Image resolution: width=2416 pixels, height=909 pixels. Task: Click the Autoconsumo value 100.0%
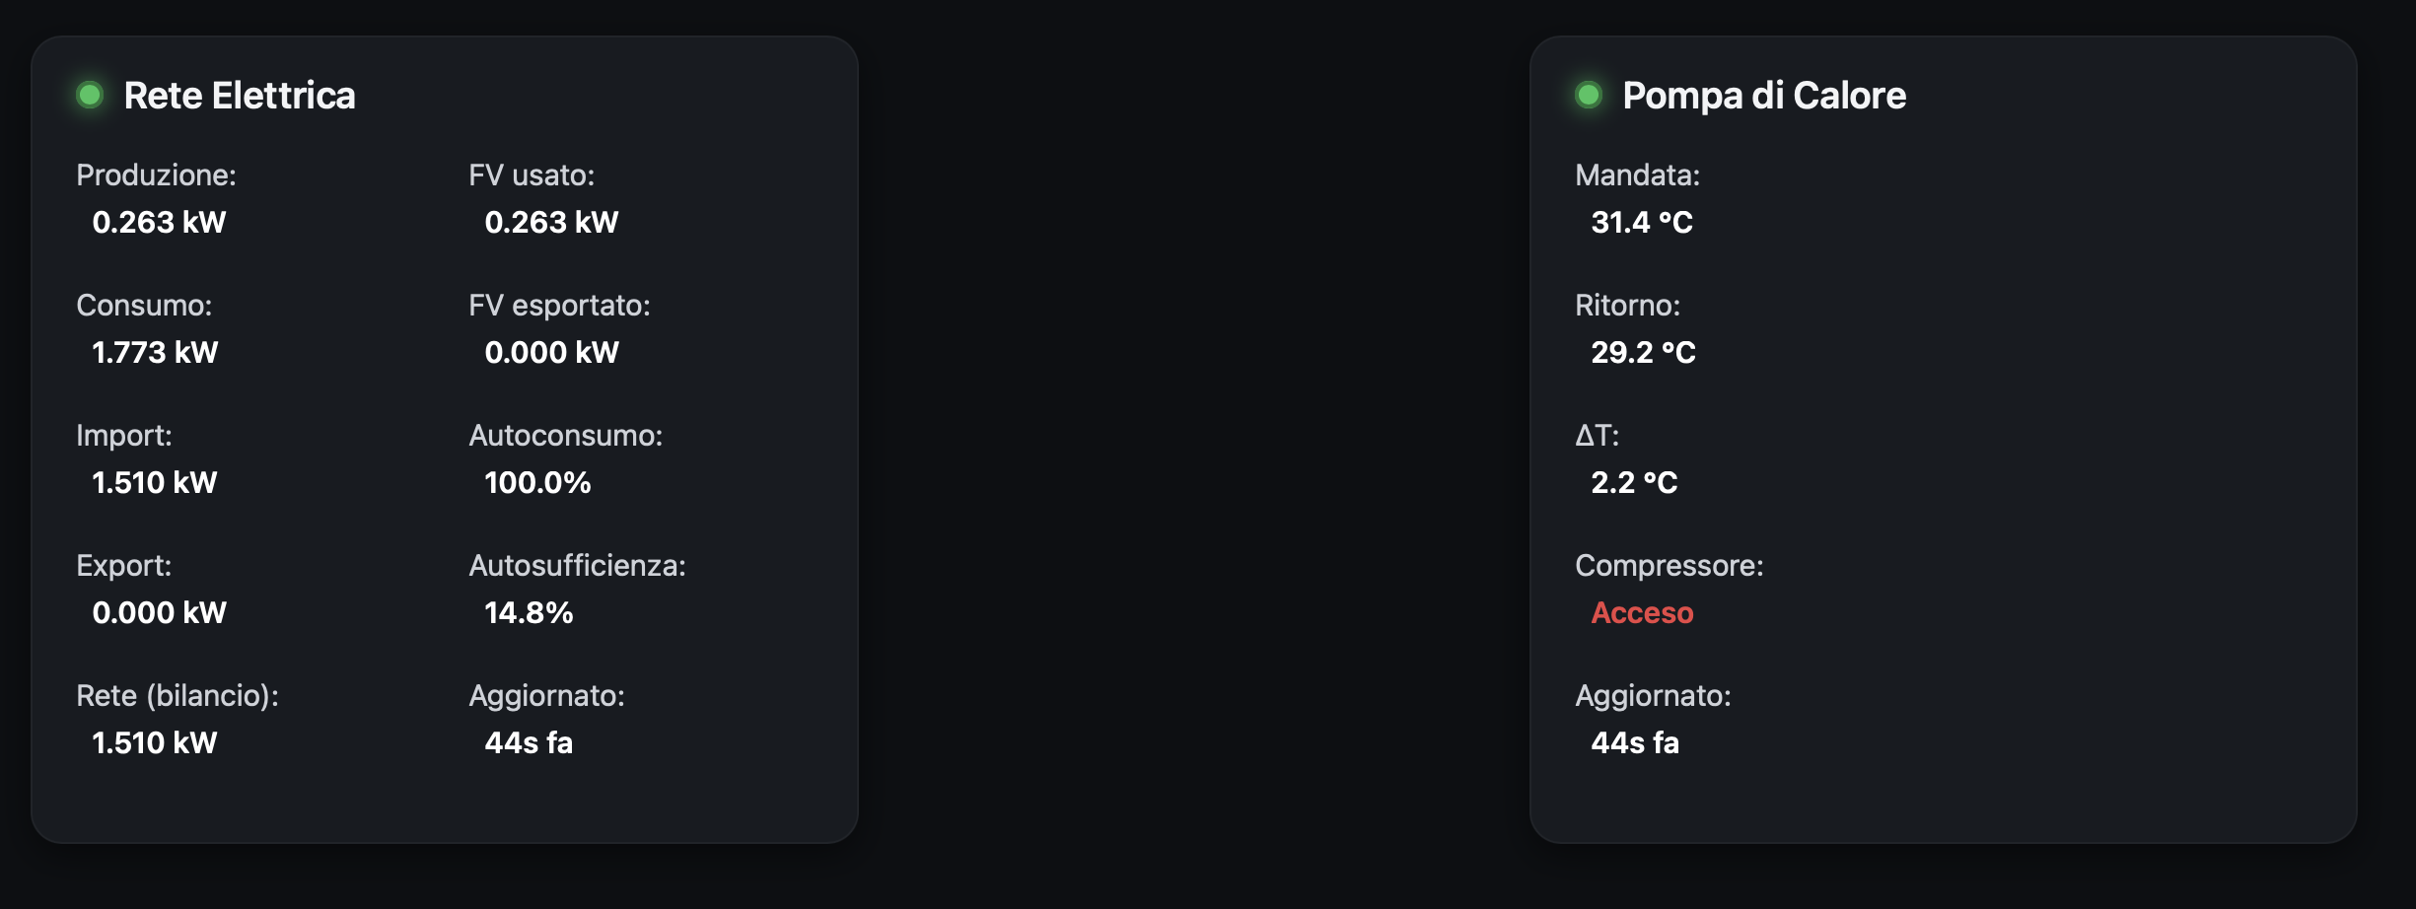[x=537, y=482]
